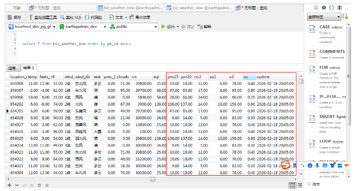Click the result grid's scroll down arrow
The width and height of the screenshot is (354, 191).
(301, 174)
